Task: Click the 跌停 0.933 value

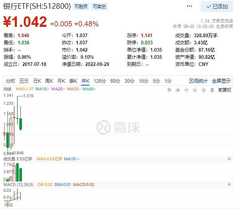Action: pos(146,43)
